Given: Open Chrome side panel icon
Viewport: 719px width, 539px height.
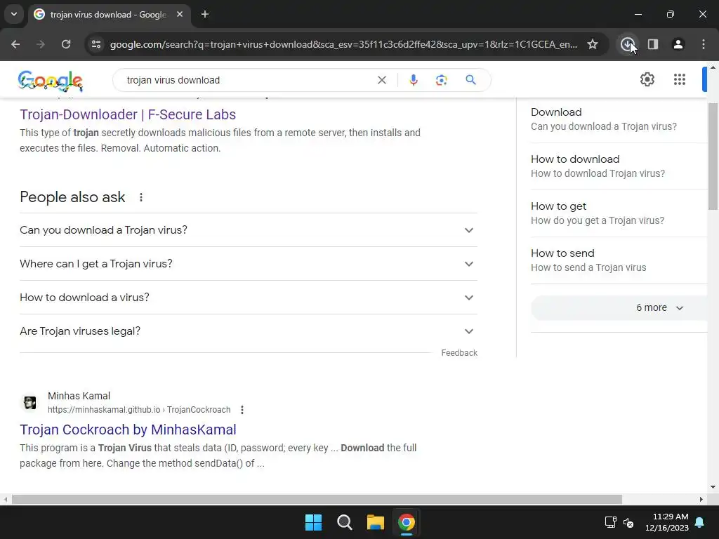Looking at the screenshot, I should pyautogui.click(x=652, y=44).
